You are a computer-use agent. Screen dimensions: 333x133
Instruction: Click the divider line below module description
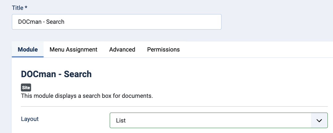coord(174,106)
